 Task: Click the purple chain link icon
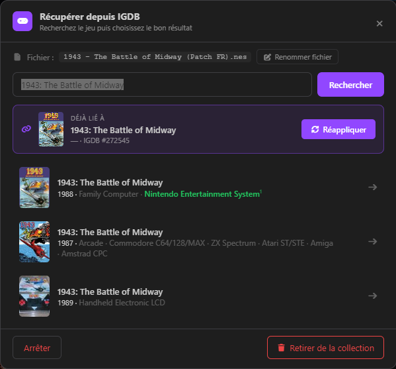click(26, 129)
